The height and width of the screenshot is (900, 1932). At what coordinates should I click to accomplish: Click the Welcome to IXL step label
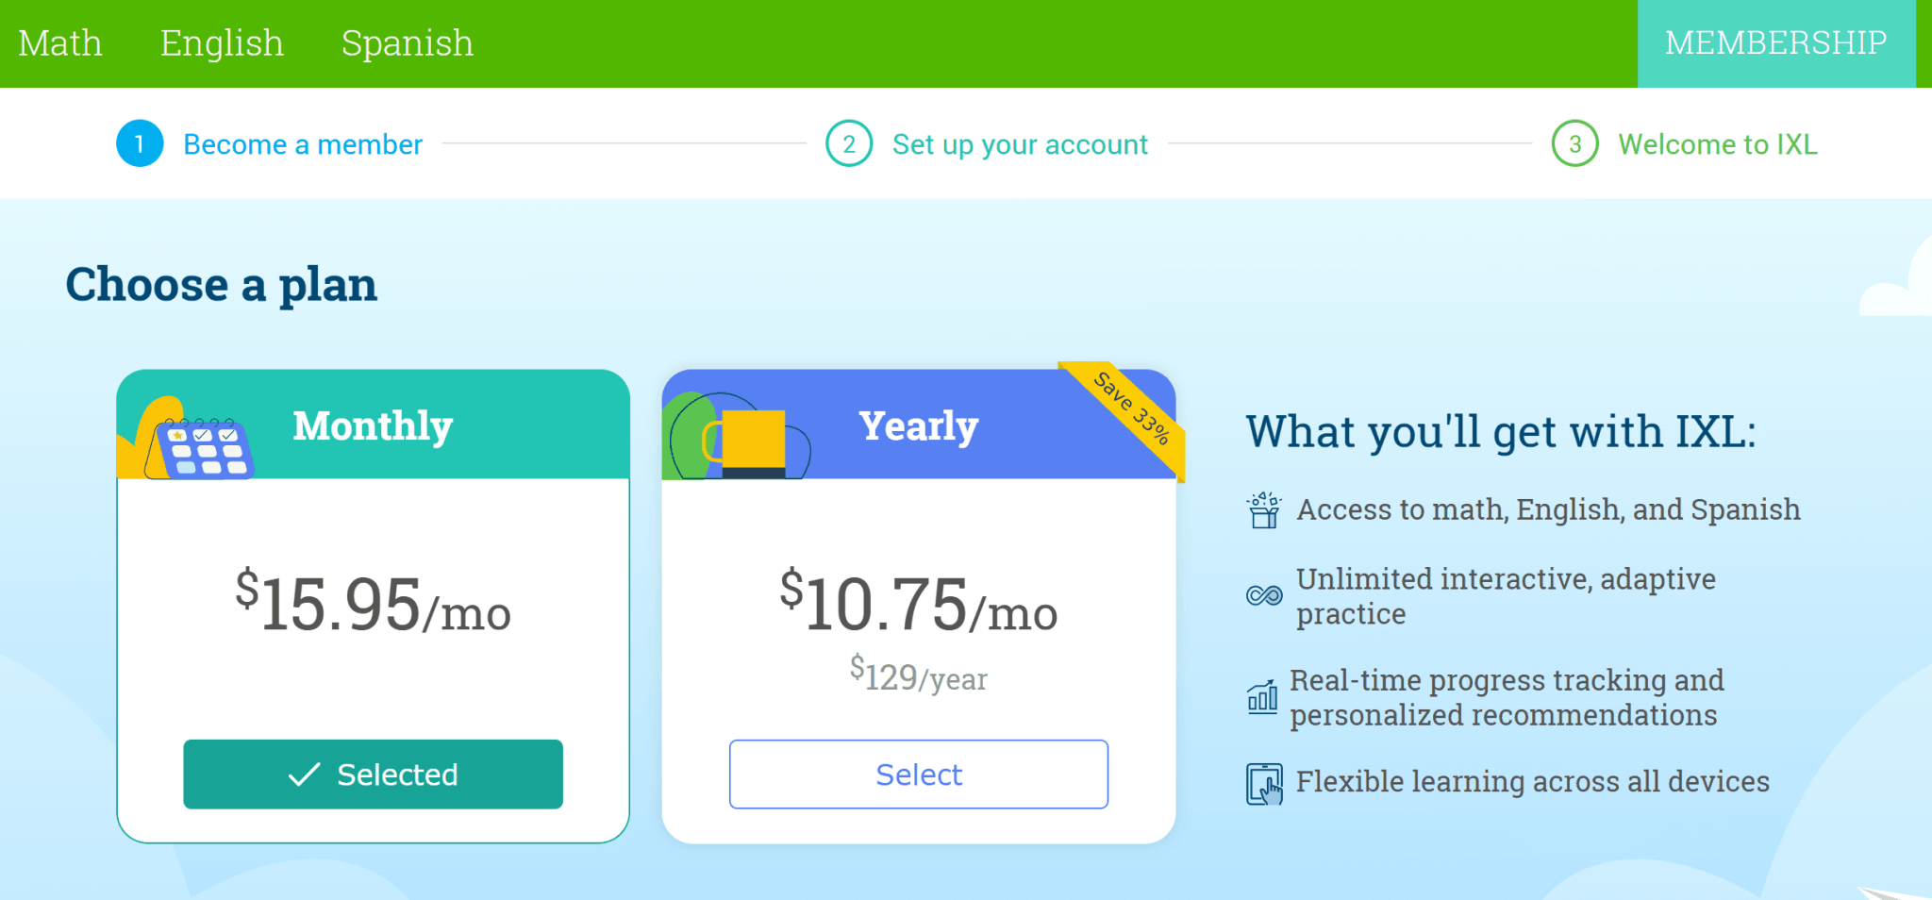coord(1718,144)
